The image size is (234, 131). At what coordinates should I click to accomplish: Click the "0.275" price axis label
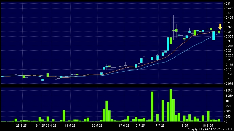tap(229, 46)
